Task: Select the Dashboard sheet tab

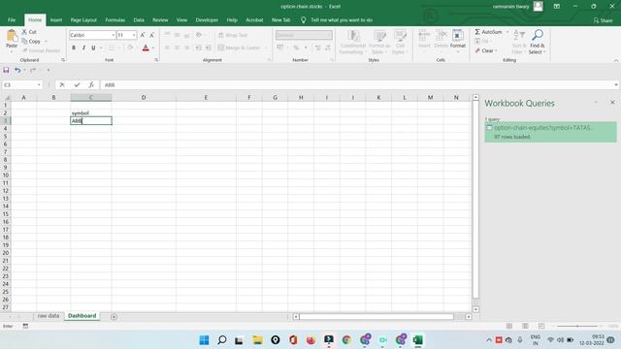Action: pos(82,316)
